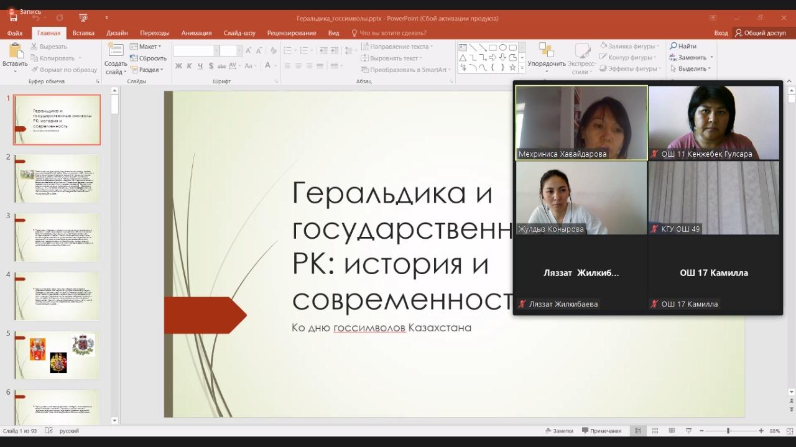This screenshot has width=796, height=447.
Task: Switch to the Дизайн tab
Action: click(x=117, y=33)
